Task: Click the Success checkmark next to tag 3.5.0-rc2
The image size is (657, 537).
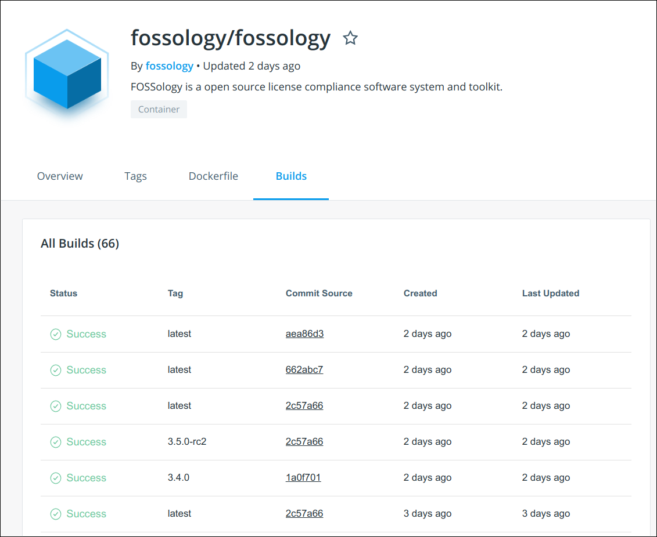Action: [x=56, y=441]
